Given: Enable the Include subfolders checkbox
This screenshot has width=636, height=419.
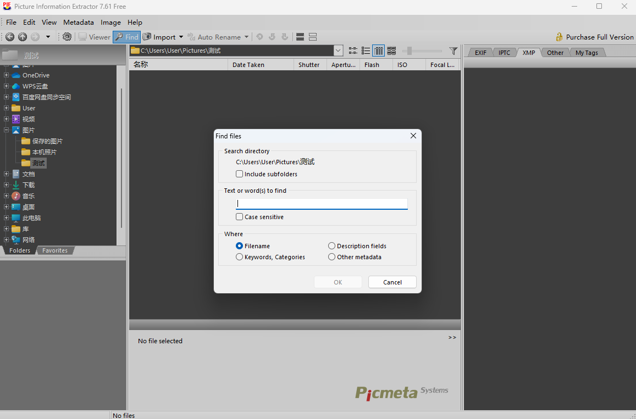Looking at the screenshot, I should [x=239, y=174].
